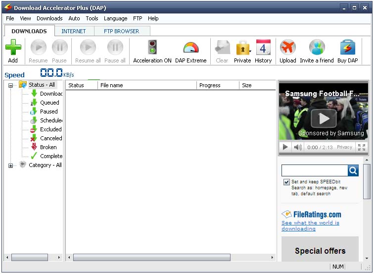Click the Buy DAP shopping bag icon

(347, 47)
